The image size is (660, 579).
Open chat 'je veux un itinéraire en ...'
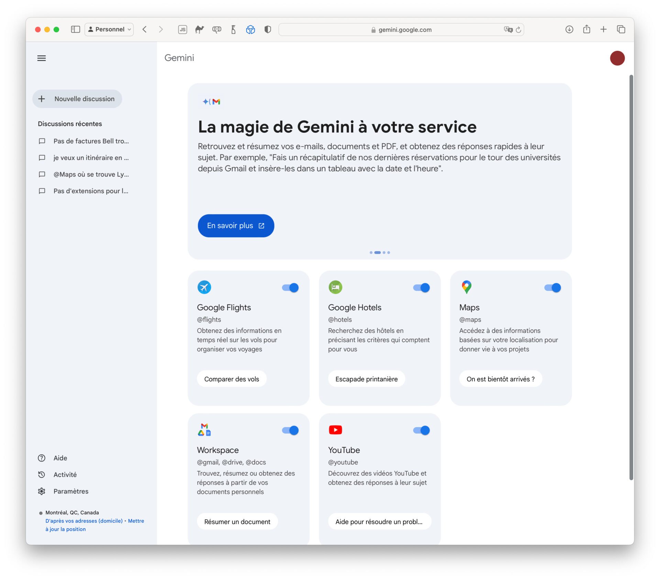coord(91,158)
